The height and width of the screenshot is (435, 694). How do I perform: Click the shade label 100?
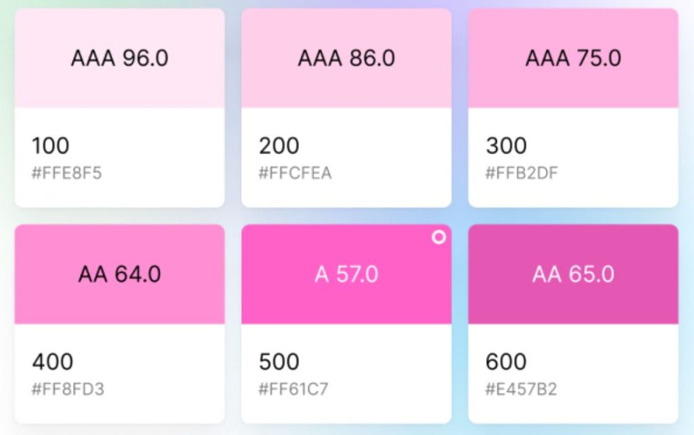(x=50, y=146)
